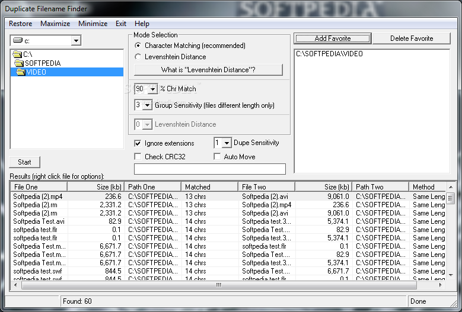Enable the Auto Move checkbox
This screenshot has width=462, height=312.
tap(217, 156)
